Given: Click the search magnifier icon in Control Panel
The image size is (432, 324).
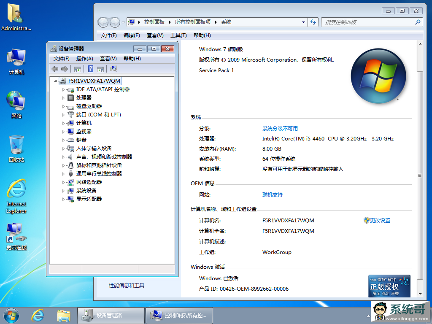Looking at the screenshot, I should (418, 22).
